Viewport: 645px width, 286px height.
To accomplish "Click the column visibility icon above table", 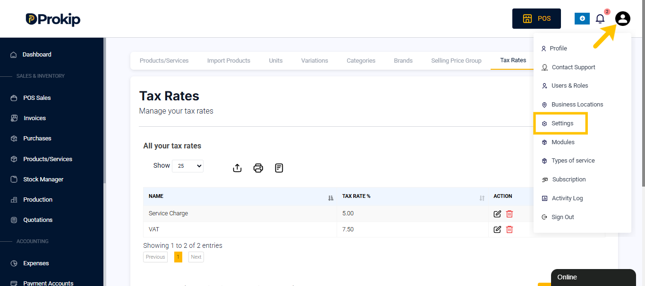I will coord(279,168).
